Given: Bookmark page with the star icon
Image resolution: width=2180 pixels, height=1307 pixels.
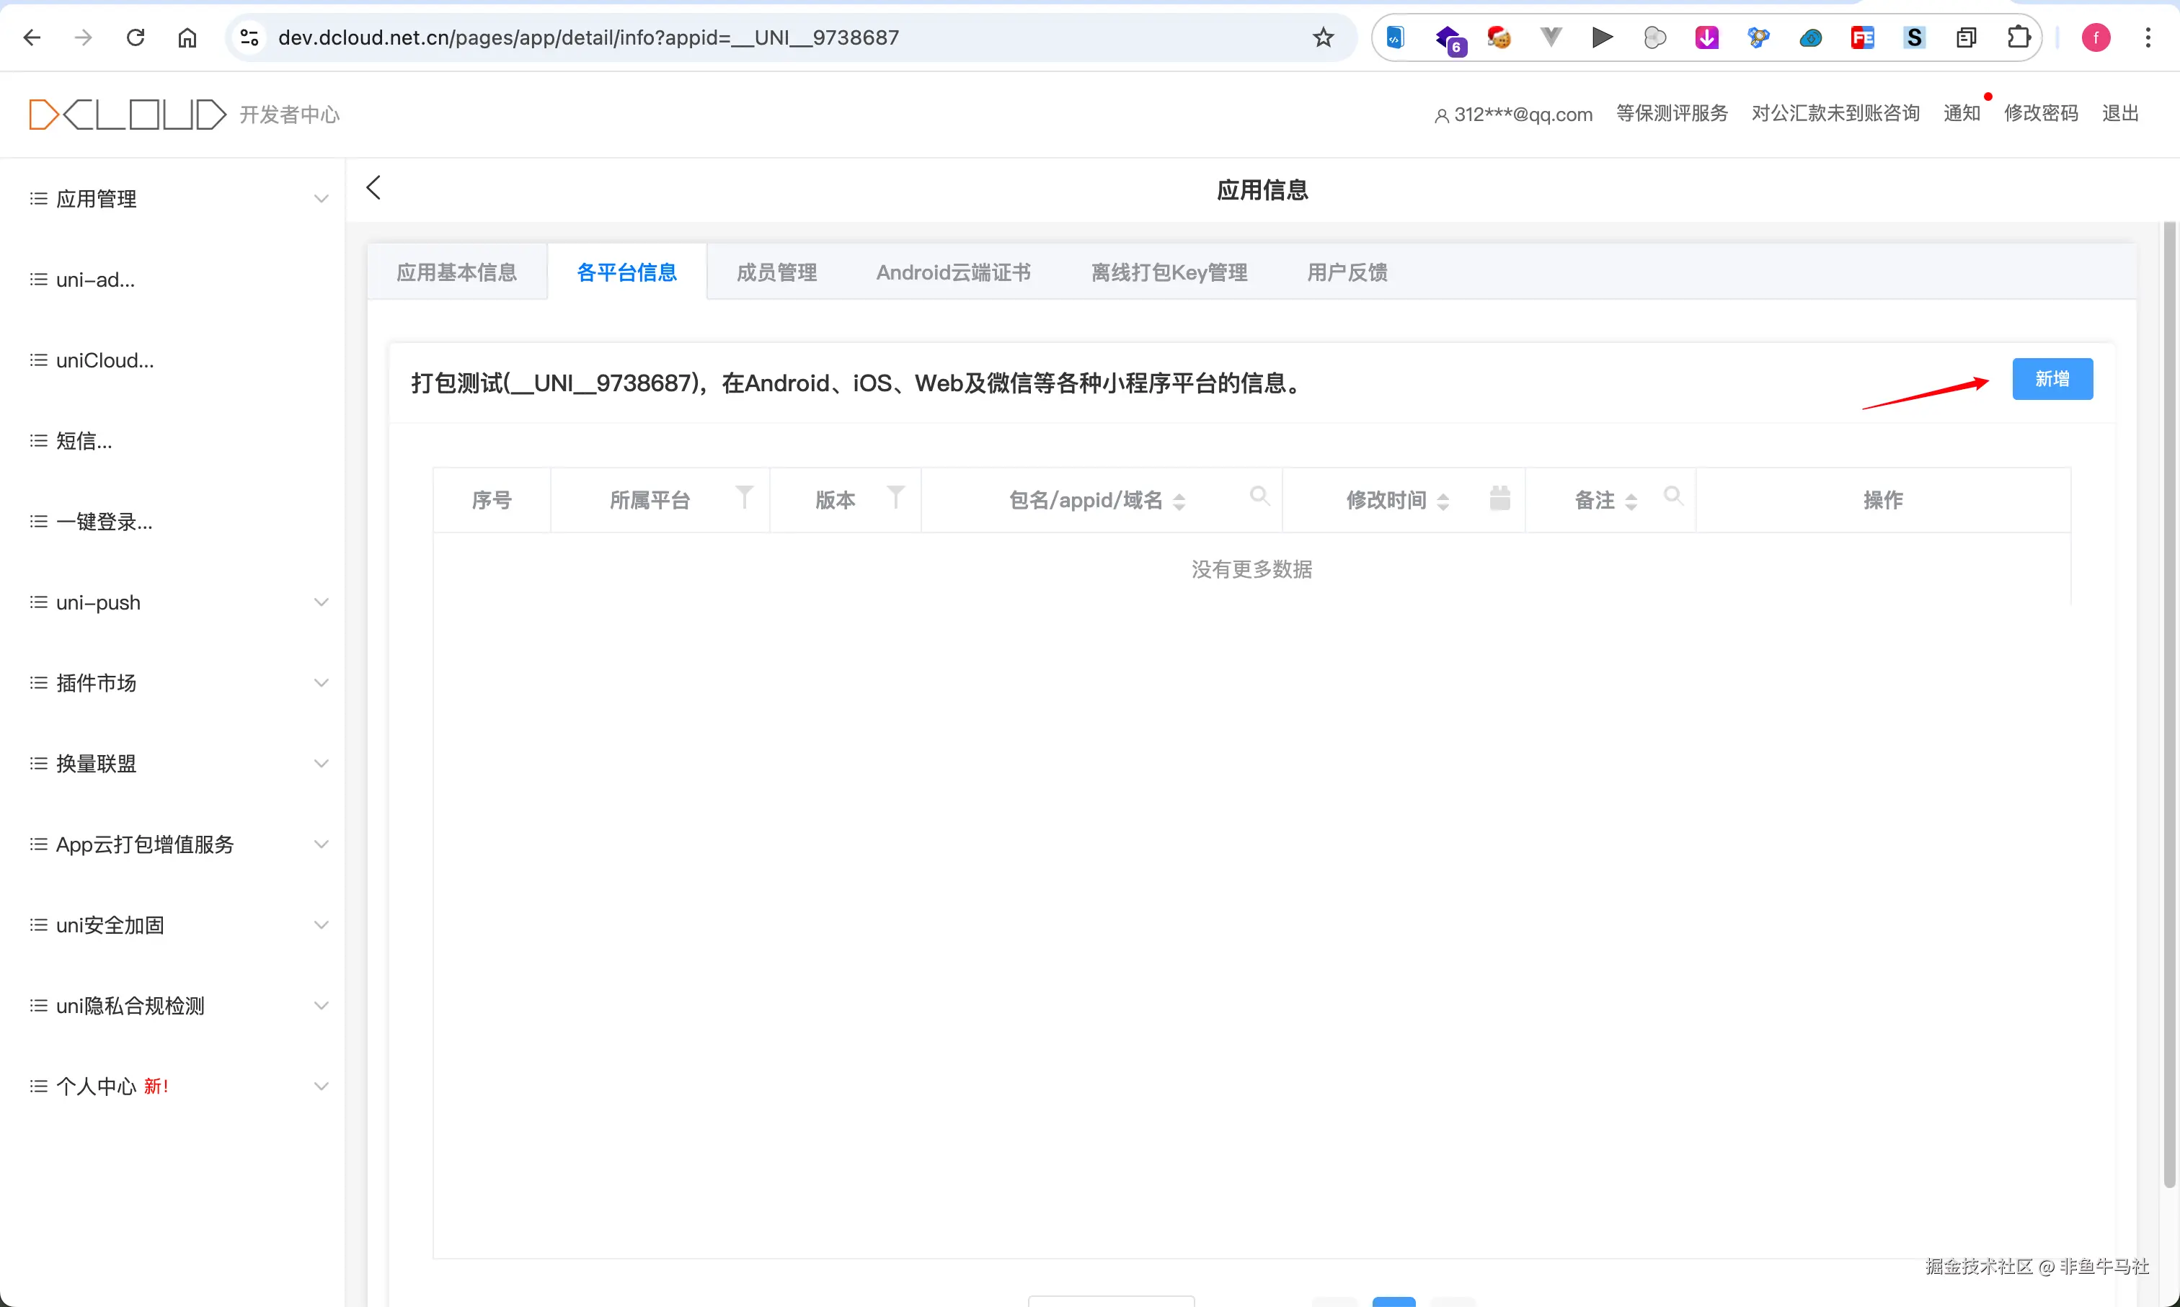Looking at the screenshot, I should pyautogui.click(x=1323, y=37).
